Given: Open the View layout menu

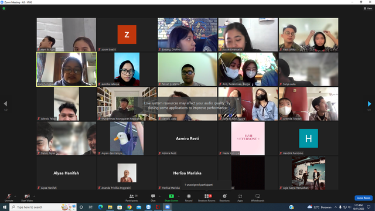Looking at the screenshot, I should click(368, 8).
